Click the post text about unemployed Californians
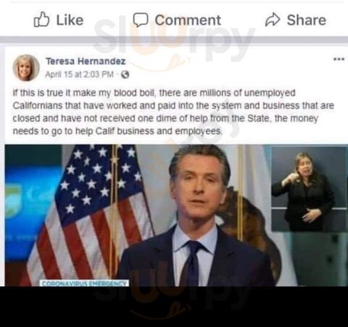The width and height of the screenshot is (348, 327). [173, 112]
